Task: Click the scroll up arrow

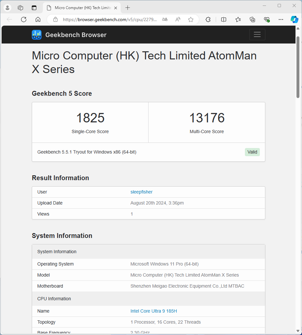Action: pyautogui.click(x=298, y=29)
